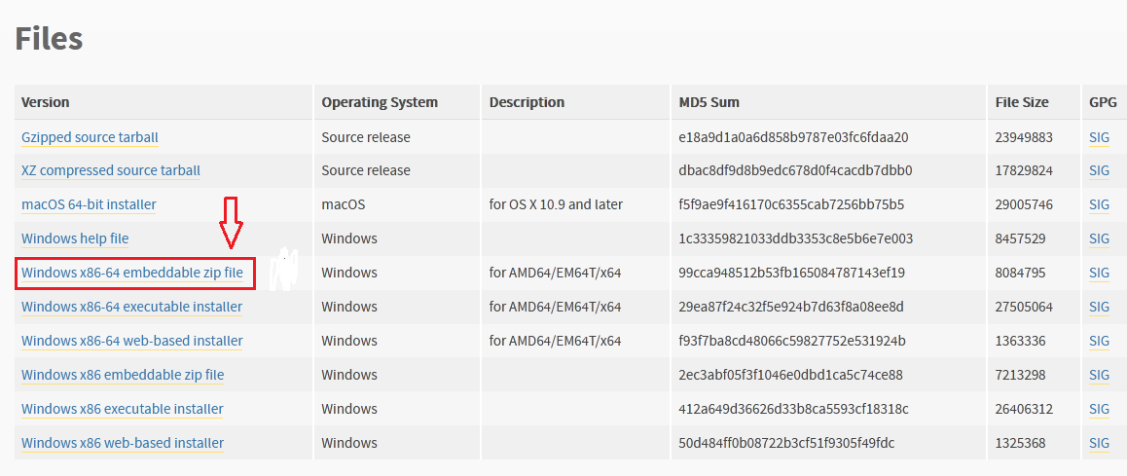Download the XZ compressed source tarball
The height and width of the screenshot is (476, 1127).
pyautogui.click(x=111, y=170)
